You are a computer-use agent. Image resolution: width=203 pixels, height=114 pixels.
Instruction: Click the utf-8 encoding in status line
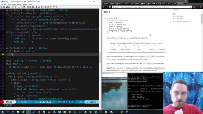coord(61,102)
